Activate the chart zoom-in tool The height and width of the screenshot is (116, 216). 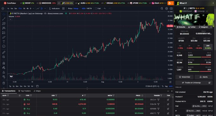[x=4, y=57]
